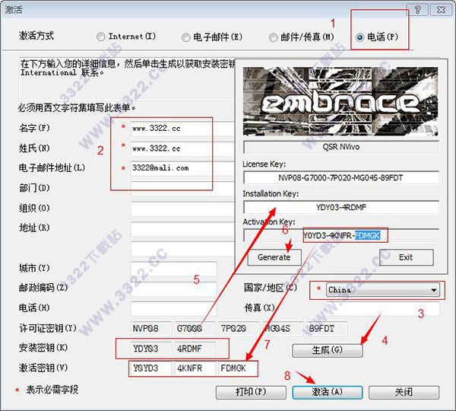Screen dimensions: 456x411
Task: Click installation key segment 4RDMF
Action: coord(195,349)
